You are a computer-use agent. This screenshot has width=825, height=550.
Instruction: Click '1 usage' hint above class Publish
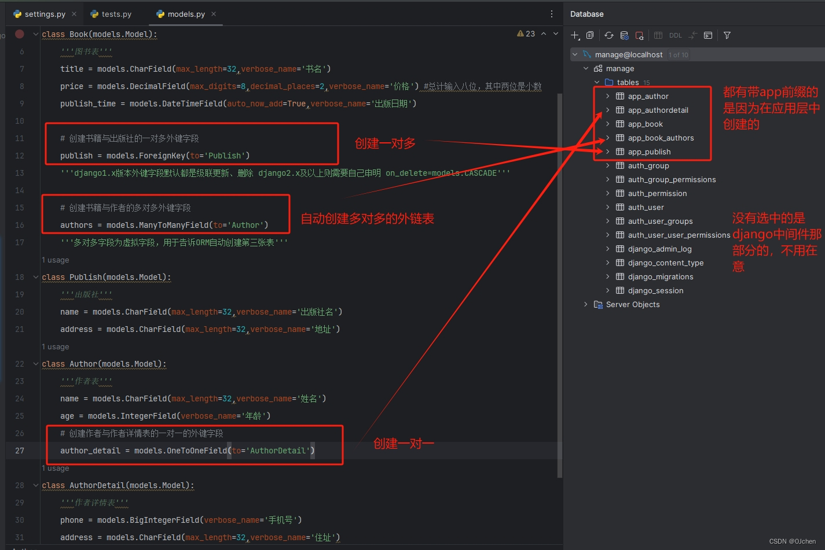pyautogui.click(x=55, y=260)
